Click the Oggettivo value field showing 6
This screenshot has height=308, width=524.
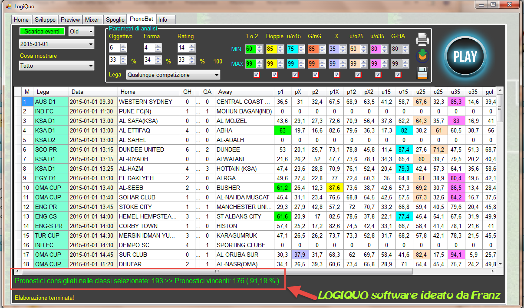tap(115, 47)
